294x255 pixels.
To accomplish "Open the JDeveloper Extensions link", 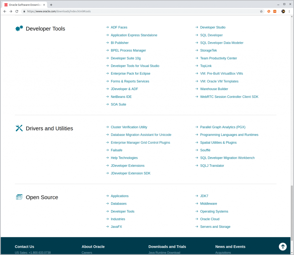I will (x=127, y=166).
